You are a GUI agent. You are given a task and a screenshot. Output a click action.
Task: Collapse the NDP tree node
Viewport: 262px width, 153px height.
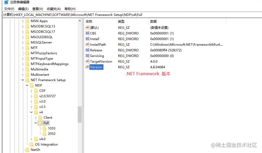pyautogui.click(x=27, y=85)
